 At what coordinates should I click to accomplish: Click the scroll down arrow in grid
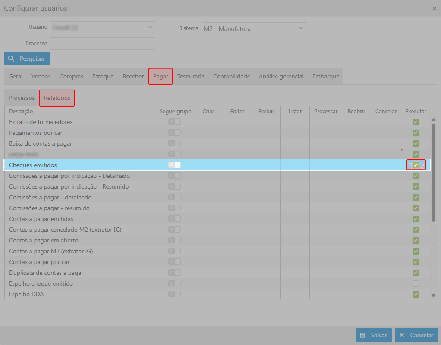433,295
